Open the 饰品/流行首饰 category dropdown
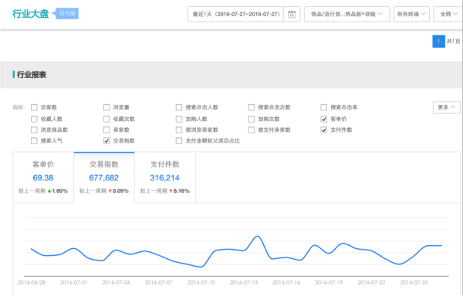 tap(346, 14)
